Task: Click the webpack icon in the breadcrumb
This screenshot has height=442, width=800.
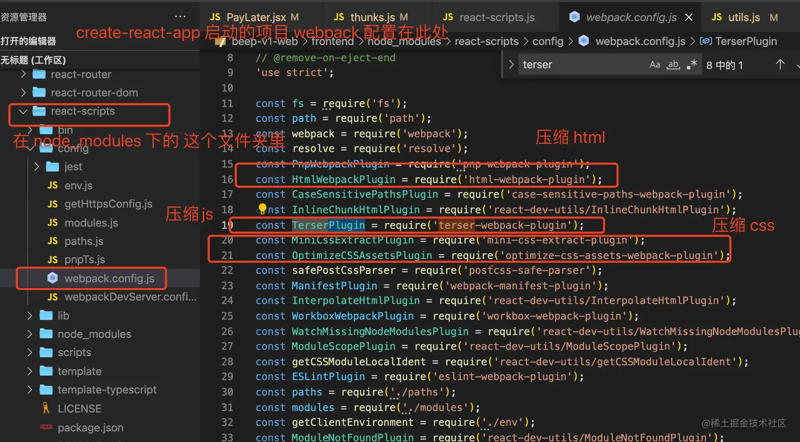Action: [584, 41]
